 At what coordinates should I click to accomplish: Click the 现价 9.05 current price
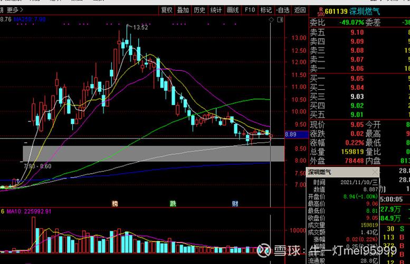(x=357, y=125)
